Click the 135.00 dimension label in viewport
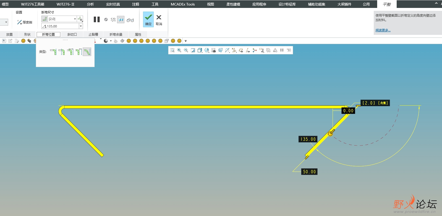Screen dimensions: 442x216 308,139
